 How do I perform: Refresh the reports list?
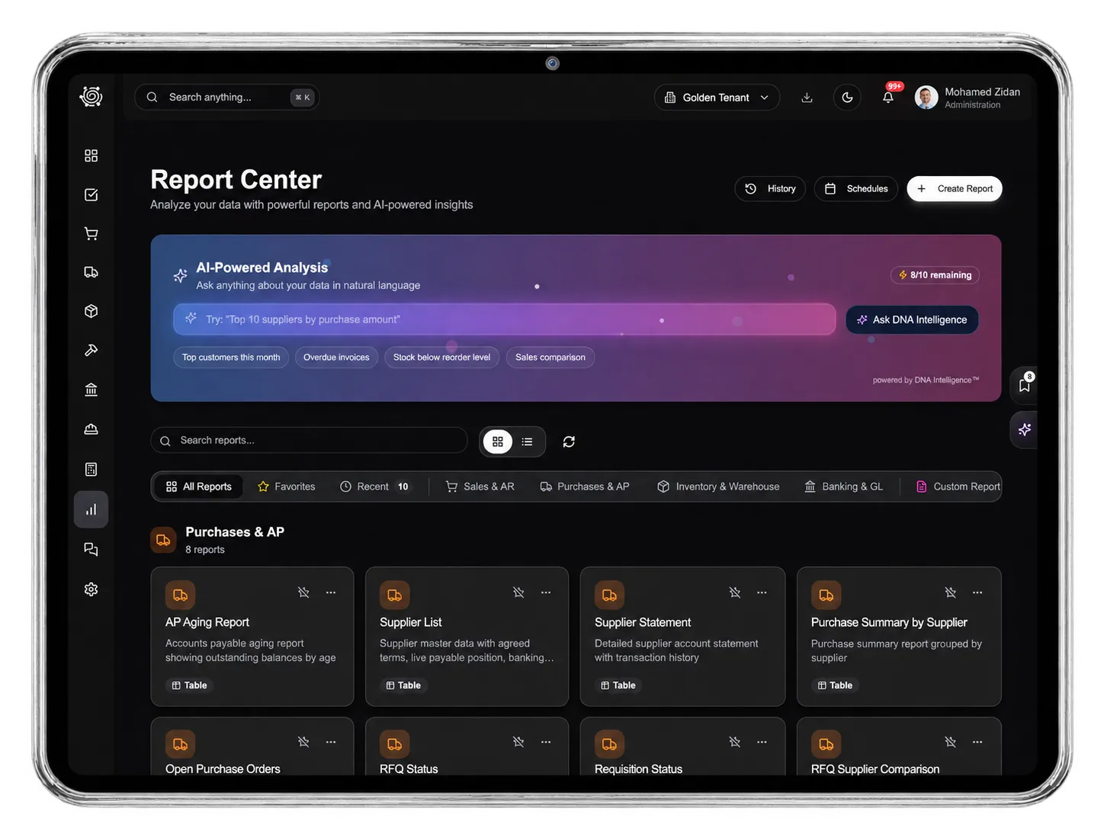coord(569,441)
